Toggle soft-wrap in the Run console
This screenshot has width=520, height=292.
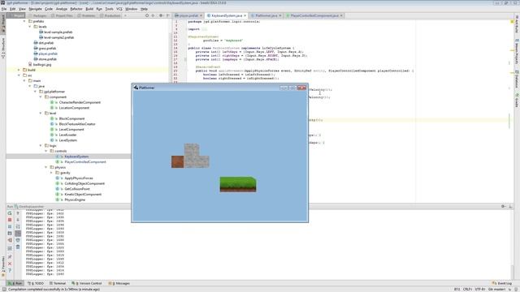[x=18, y=227]
